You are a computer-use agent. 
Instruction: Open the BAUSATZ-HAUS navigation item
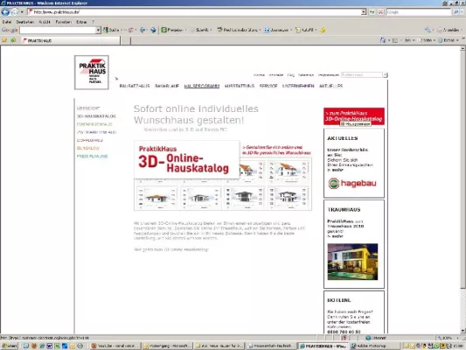tap(135, 86)
